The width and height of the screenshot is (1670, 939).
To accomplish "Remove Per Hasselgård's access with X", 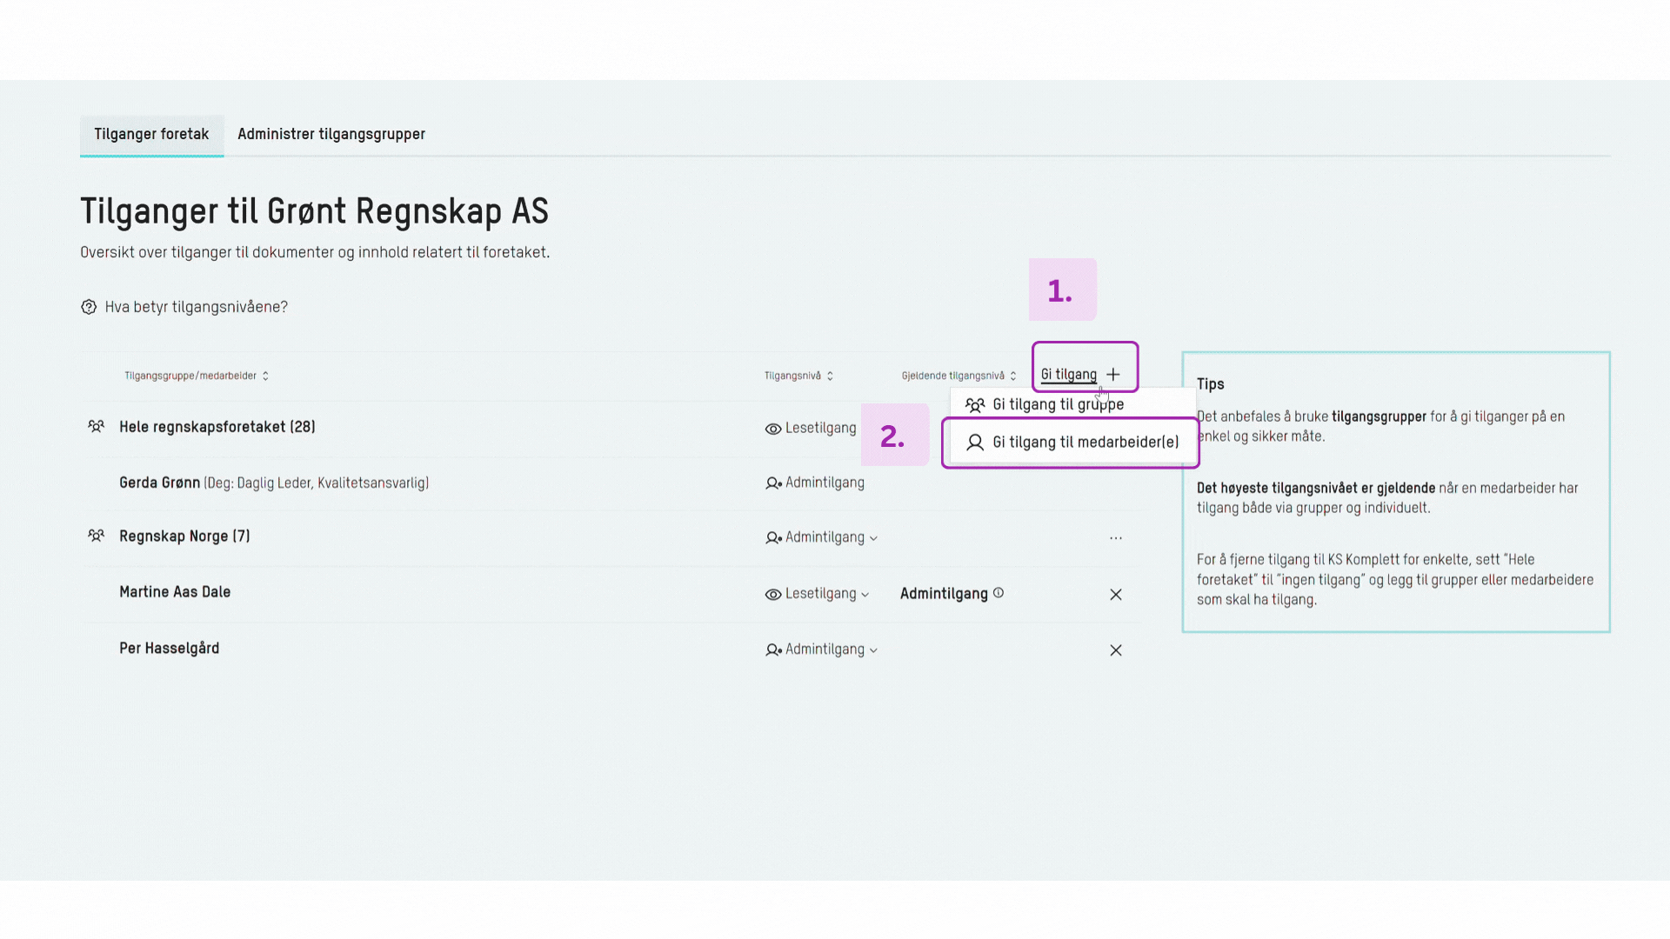I will point(1116,650).
